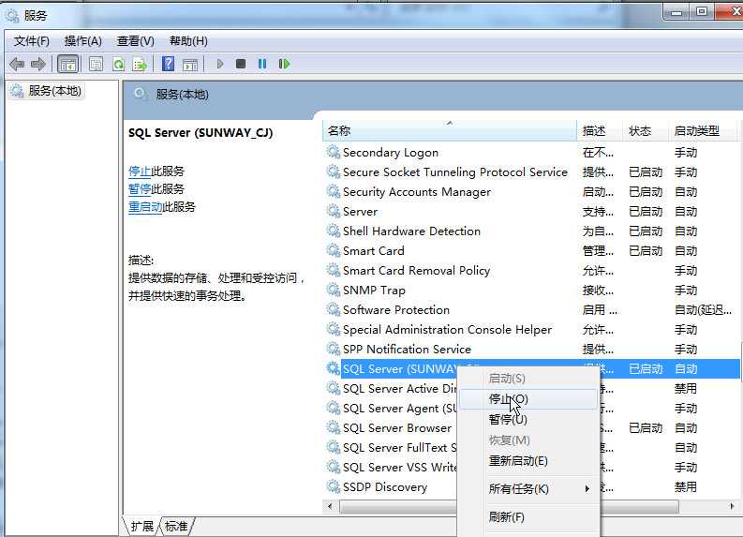Click the 停止 this service link
743x537 pixels.
click(140, 172)
